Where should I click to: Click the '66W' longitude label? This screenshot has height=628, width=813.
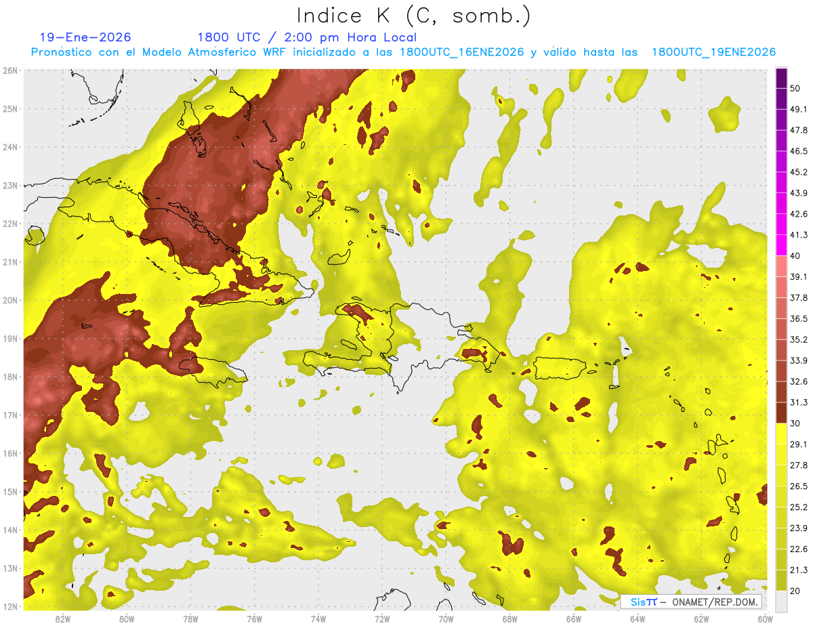pos(573,619)
